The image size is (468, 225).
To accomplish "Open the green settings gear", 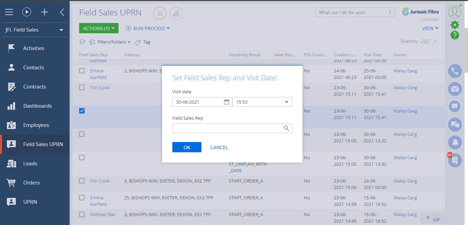I will [x=455, y=25].
